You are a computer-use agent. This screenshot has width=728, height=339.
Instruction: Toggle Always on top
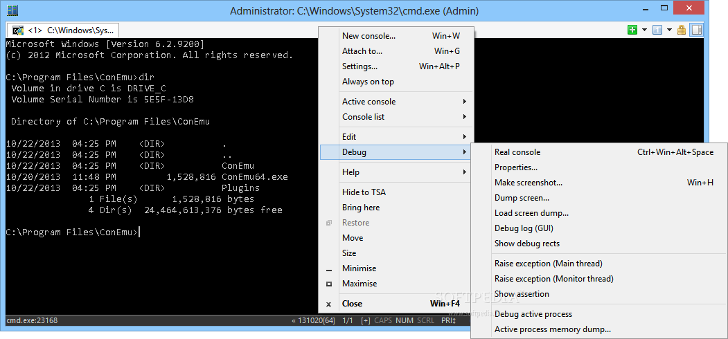click(x=396, y=82)
